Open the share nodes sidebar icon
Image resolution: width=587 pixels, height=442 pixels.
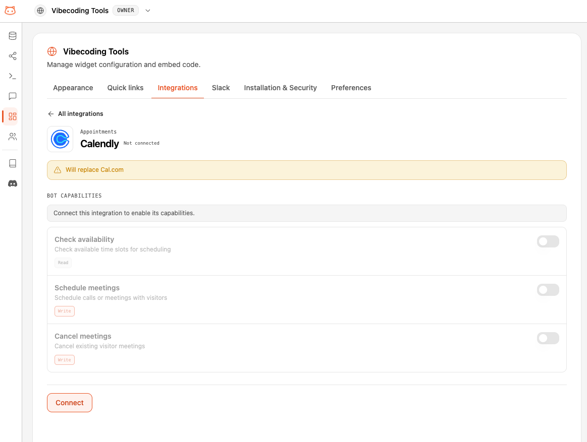(12, 56)
